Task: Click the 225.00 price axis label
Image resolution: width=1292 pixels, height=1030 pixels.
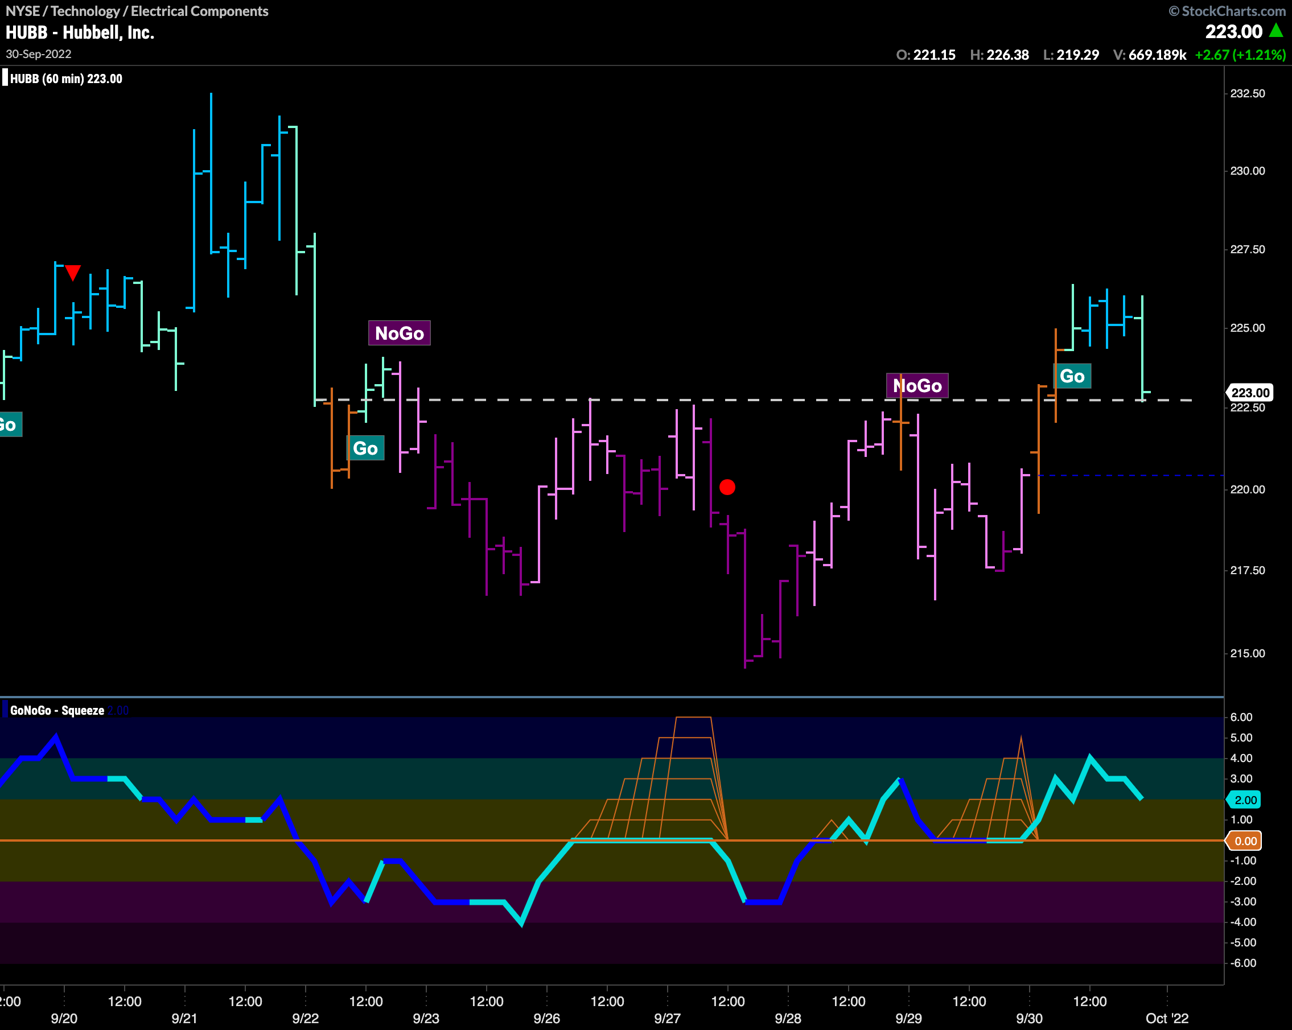Action: point(1248,328)
